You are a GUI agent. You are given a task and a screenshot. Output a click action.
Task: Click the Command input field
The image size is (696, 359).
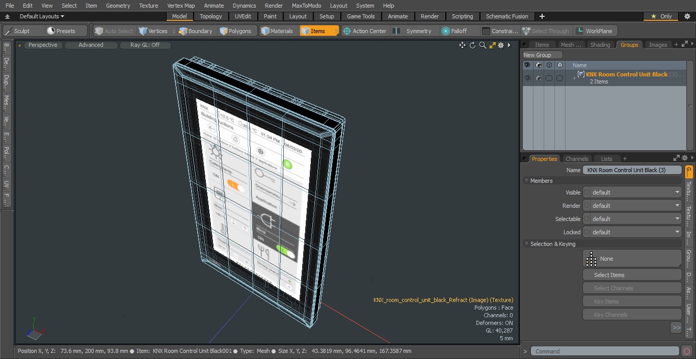coord(605,351)
